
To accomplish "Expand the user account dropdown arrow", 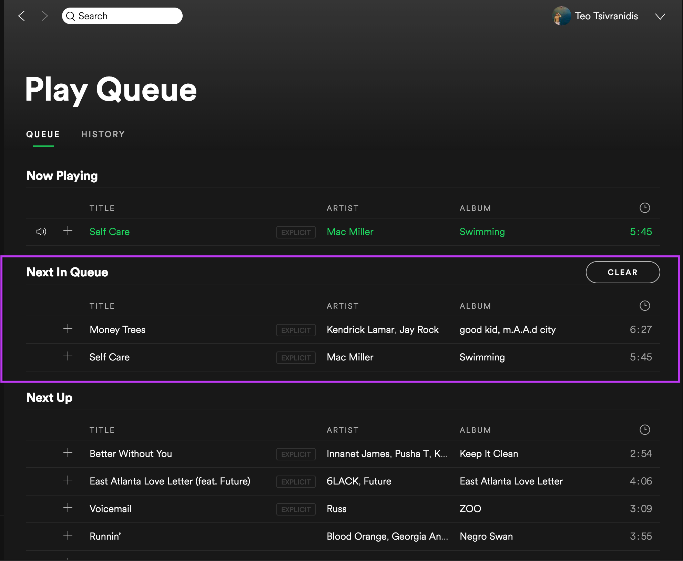I will coord(660,17).
